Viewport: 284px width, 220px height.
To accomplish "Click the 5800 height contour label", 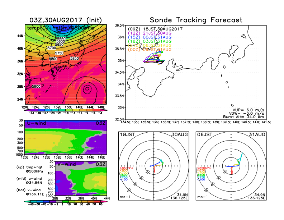I will 53,59.
